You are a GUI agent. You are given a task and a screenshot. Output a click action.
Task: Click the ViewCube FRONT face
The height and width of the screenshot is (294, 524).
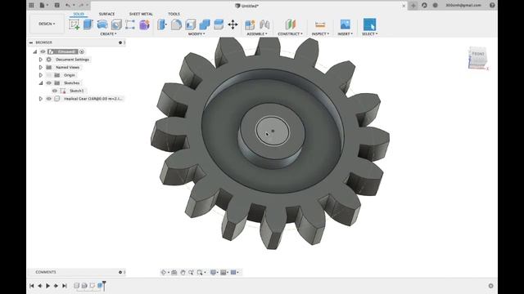[478, 55]
